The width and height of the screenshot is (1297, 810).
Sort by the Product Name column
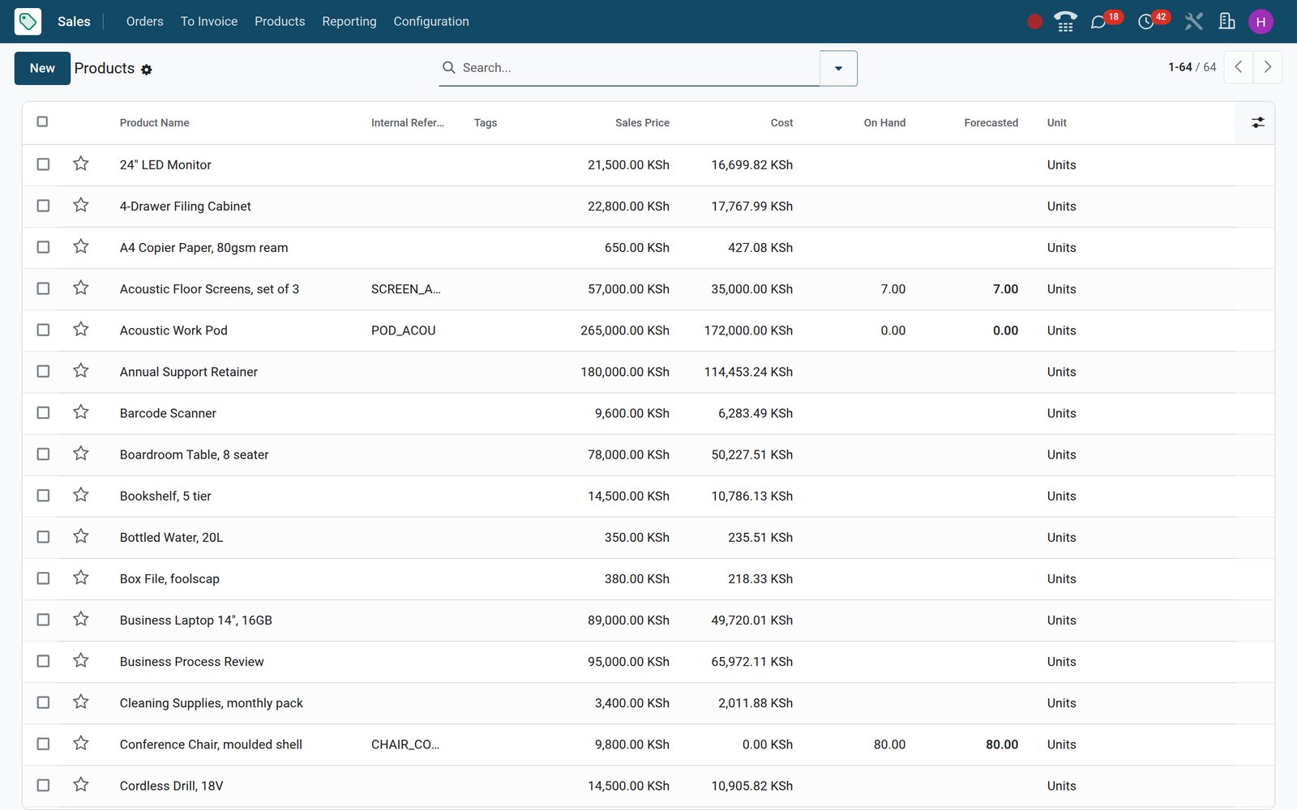155,123
